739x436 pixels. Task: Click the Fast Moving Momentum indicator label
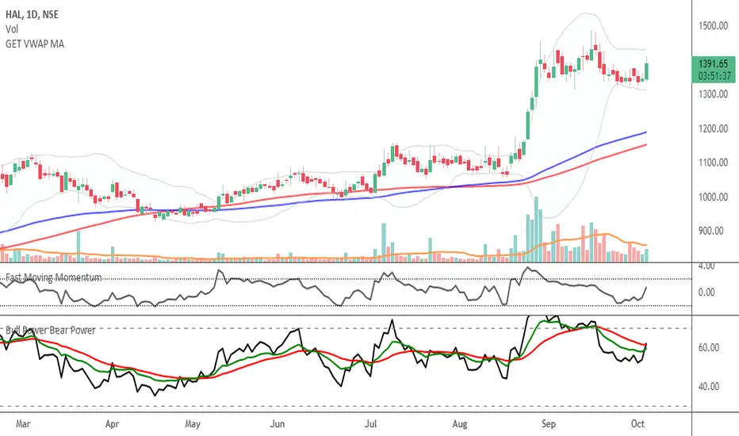click(53, 277)
